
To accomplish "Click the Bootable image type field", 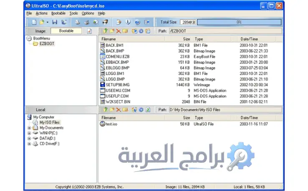I will pos(66,31).
